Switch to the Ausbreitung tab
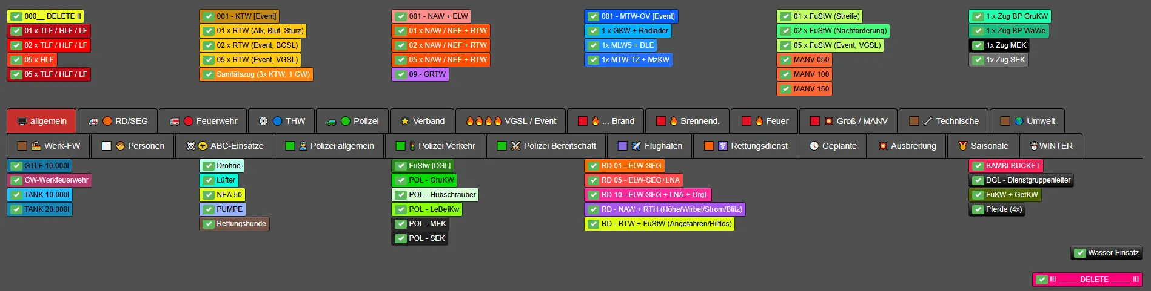Screen dimensions: 1151x291 coord(907,146)
